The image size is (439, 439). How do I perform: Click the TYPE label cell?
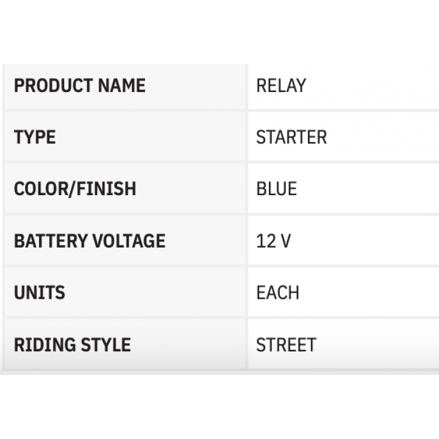click(125, 137)
